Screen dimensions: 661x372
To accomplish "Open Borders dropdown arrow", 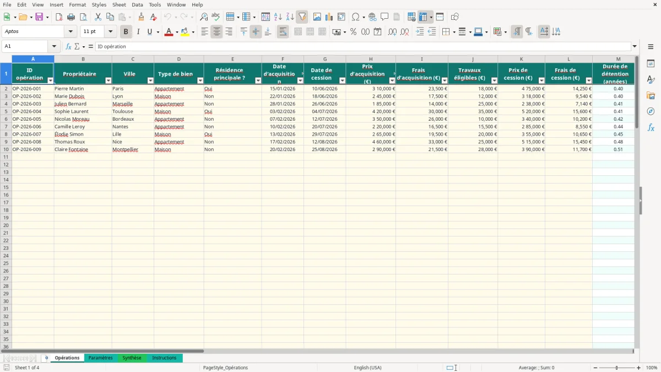I will pos(454,32).
